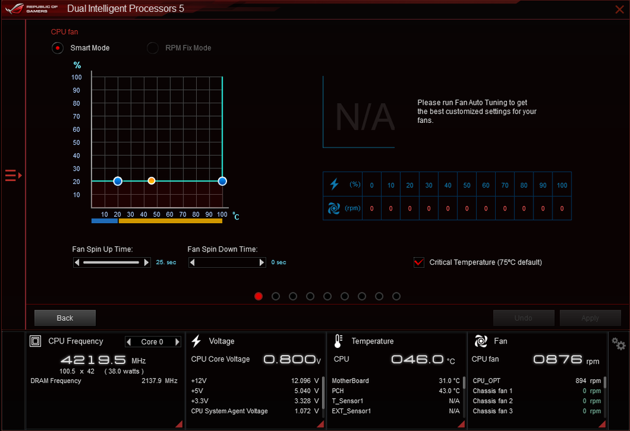
Task: Go to seventh fan page dot
Action: click(x=362, y=296)
